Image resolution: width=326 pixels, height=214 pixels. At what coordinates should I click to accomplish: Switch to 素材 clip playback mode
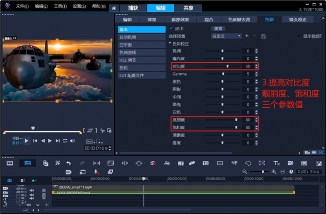click(16, 143)
